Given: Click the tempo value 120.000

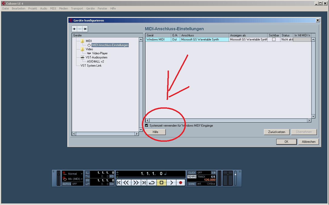Looking at the screenshot, I should point(210,180).
